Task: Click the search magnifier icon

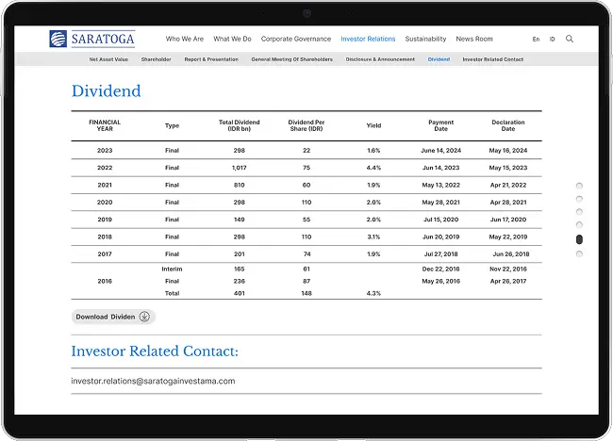Action: (x=569, y=40)
